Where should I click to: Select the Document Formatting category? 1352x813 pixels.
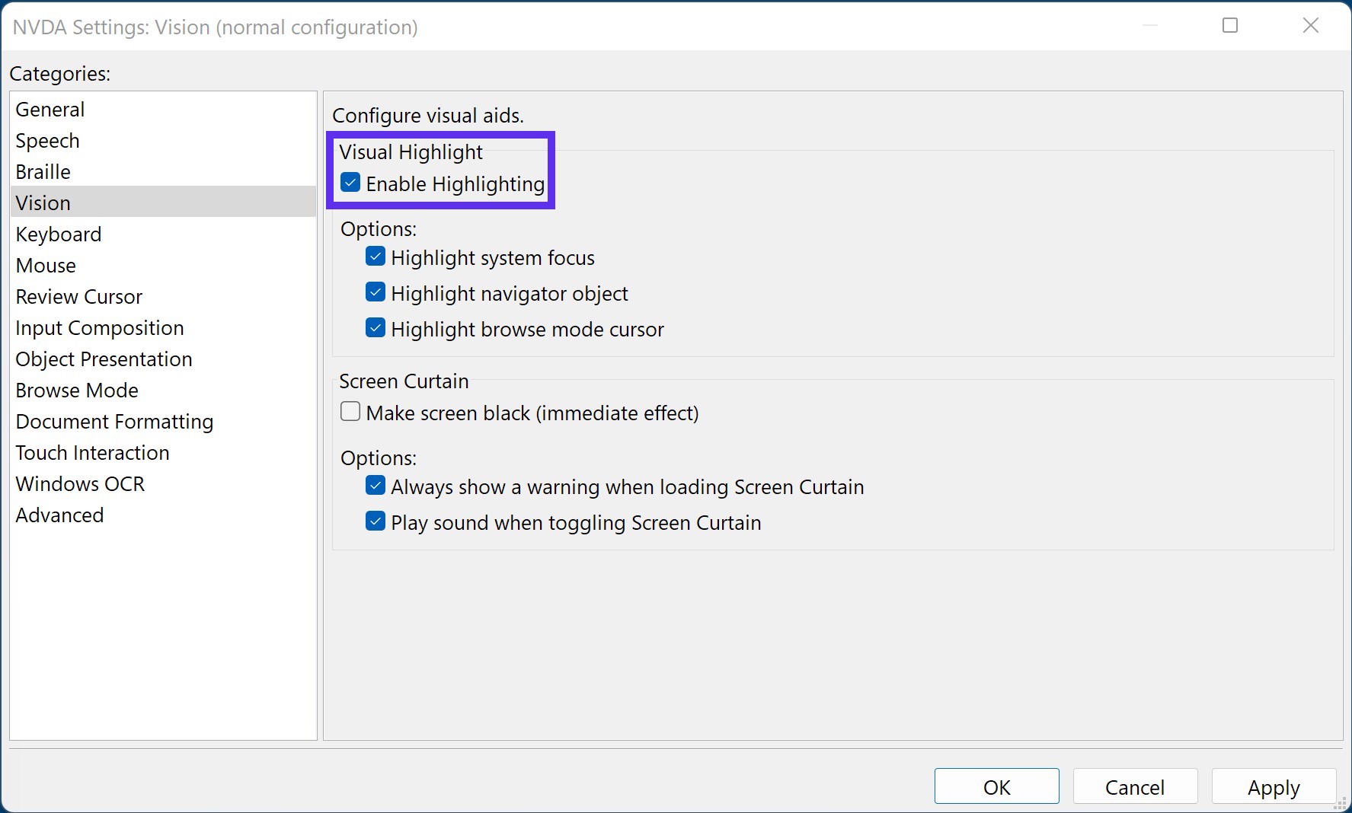pyautogui.click(x=114, y=421)
